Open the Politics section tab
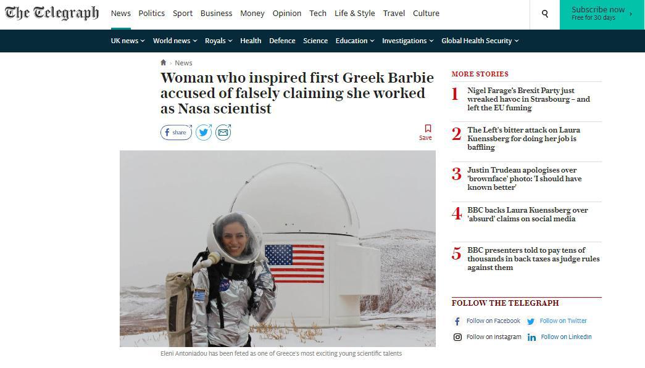 point(151,14)
